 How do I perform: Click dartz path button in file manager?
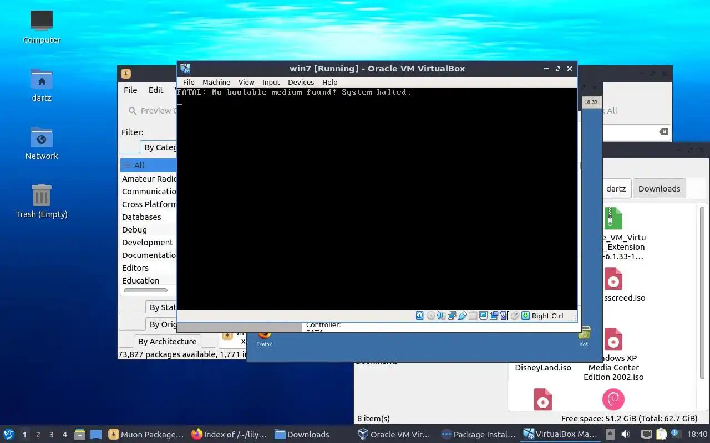(616, 188)
